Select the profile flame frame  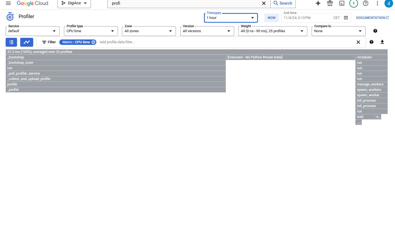116,84
